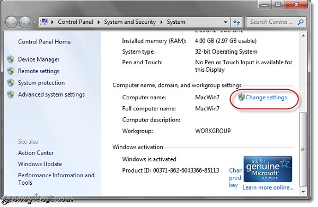Screen dimensions: 318x207
Task: Open Remote settings link
Action: (39, 71)
